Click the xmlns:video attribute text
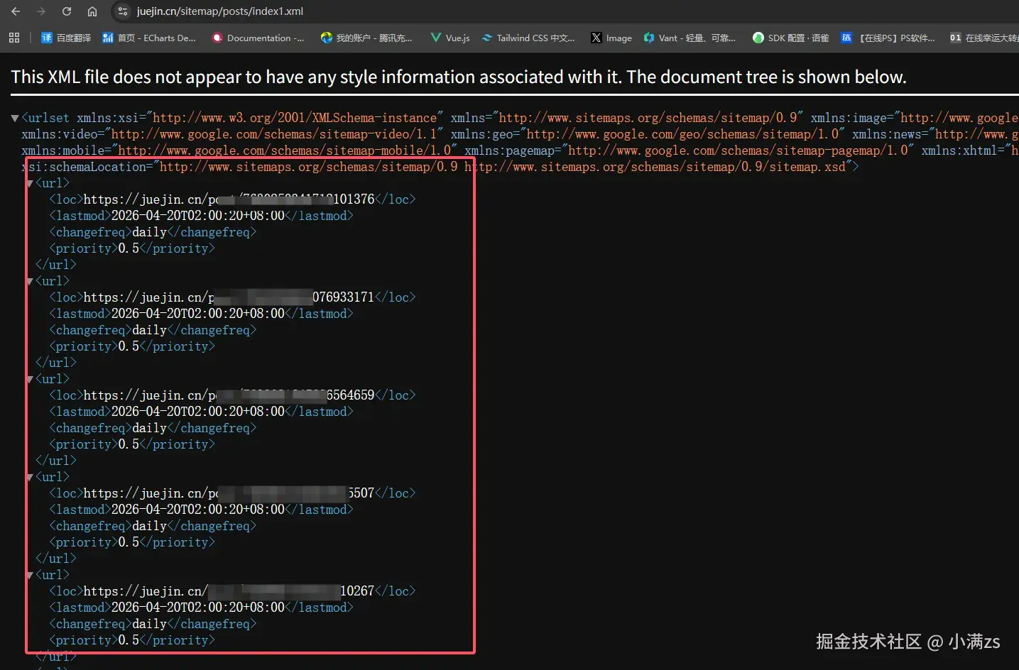The height and width of the screenshot is (670, 1019). pos(232,134)
